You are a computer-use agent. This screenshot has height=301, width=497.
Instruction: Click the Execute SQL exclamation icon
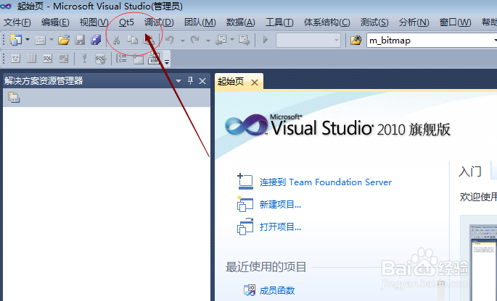(x=84, y=58)
